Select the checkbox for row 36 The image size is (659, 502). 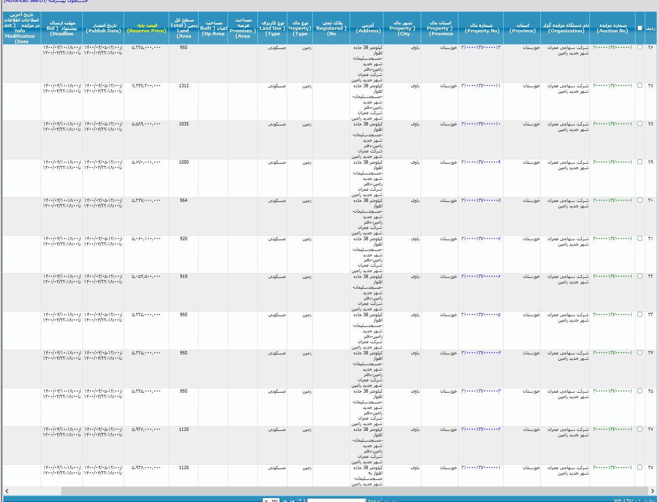pos(639,429)
